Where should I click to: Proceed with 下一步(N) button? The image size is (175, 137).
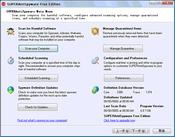140,131
